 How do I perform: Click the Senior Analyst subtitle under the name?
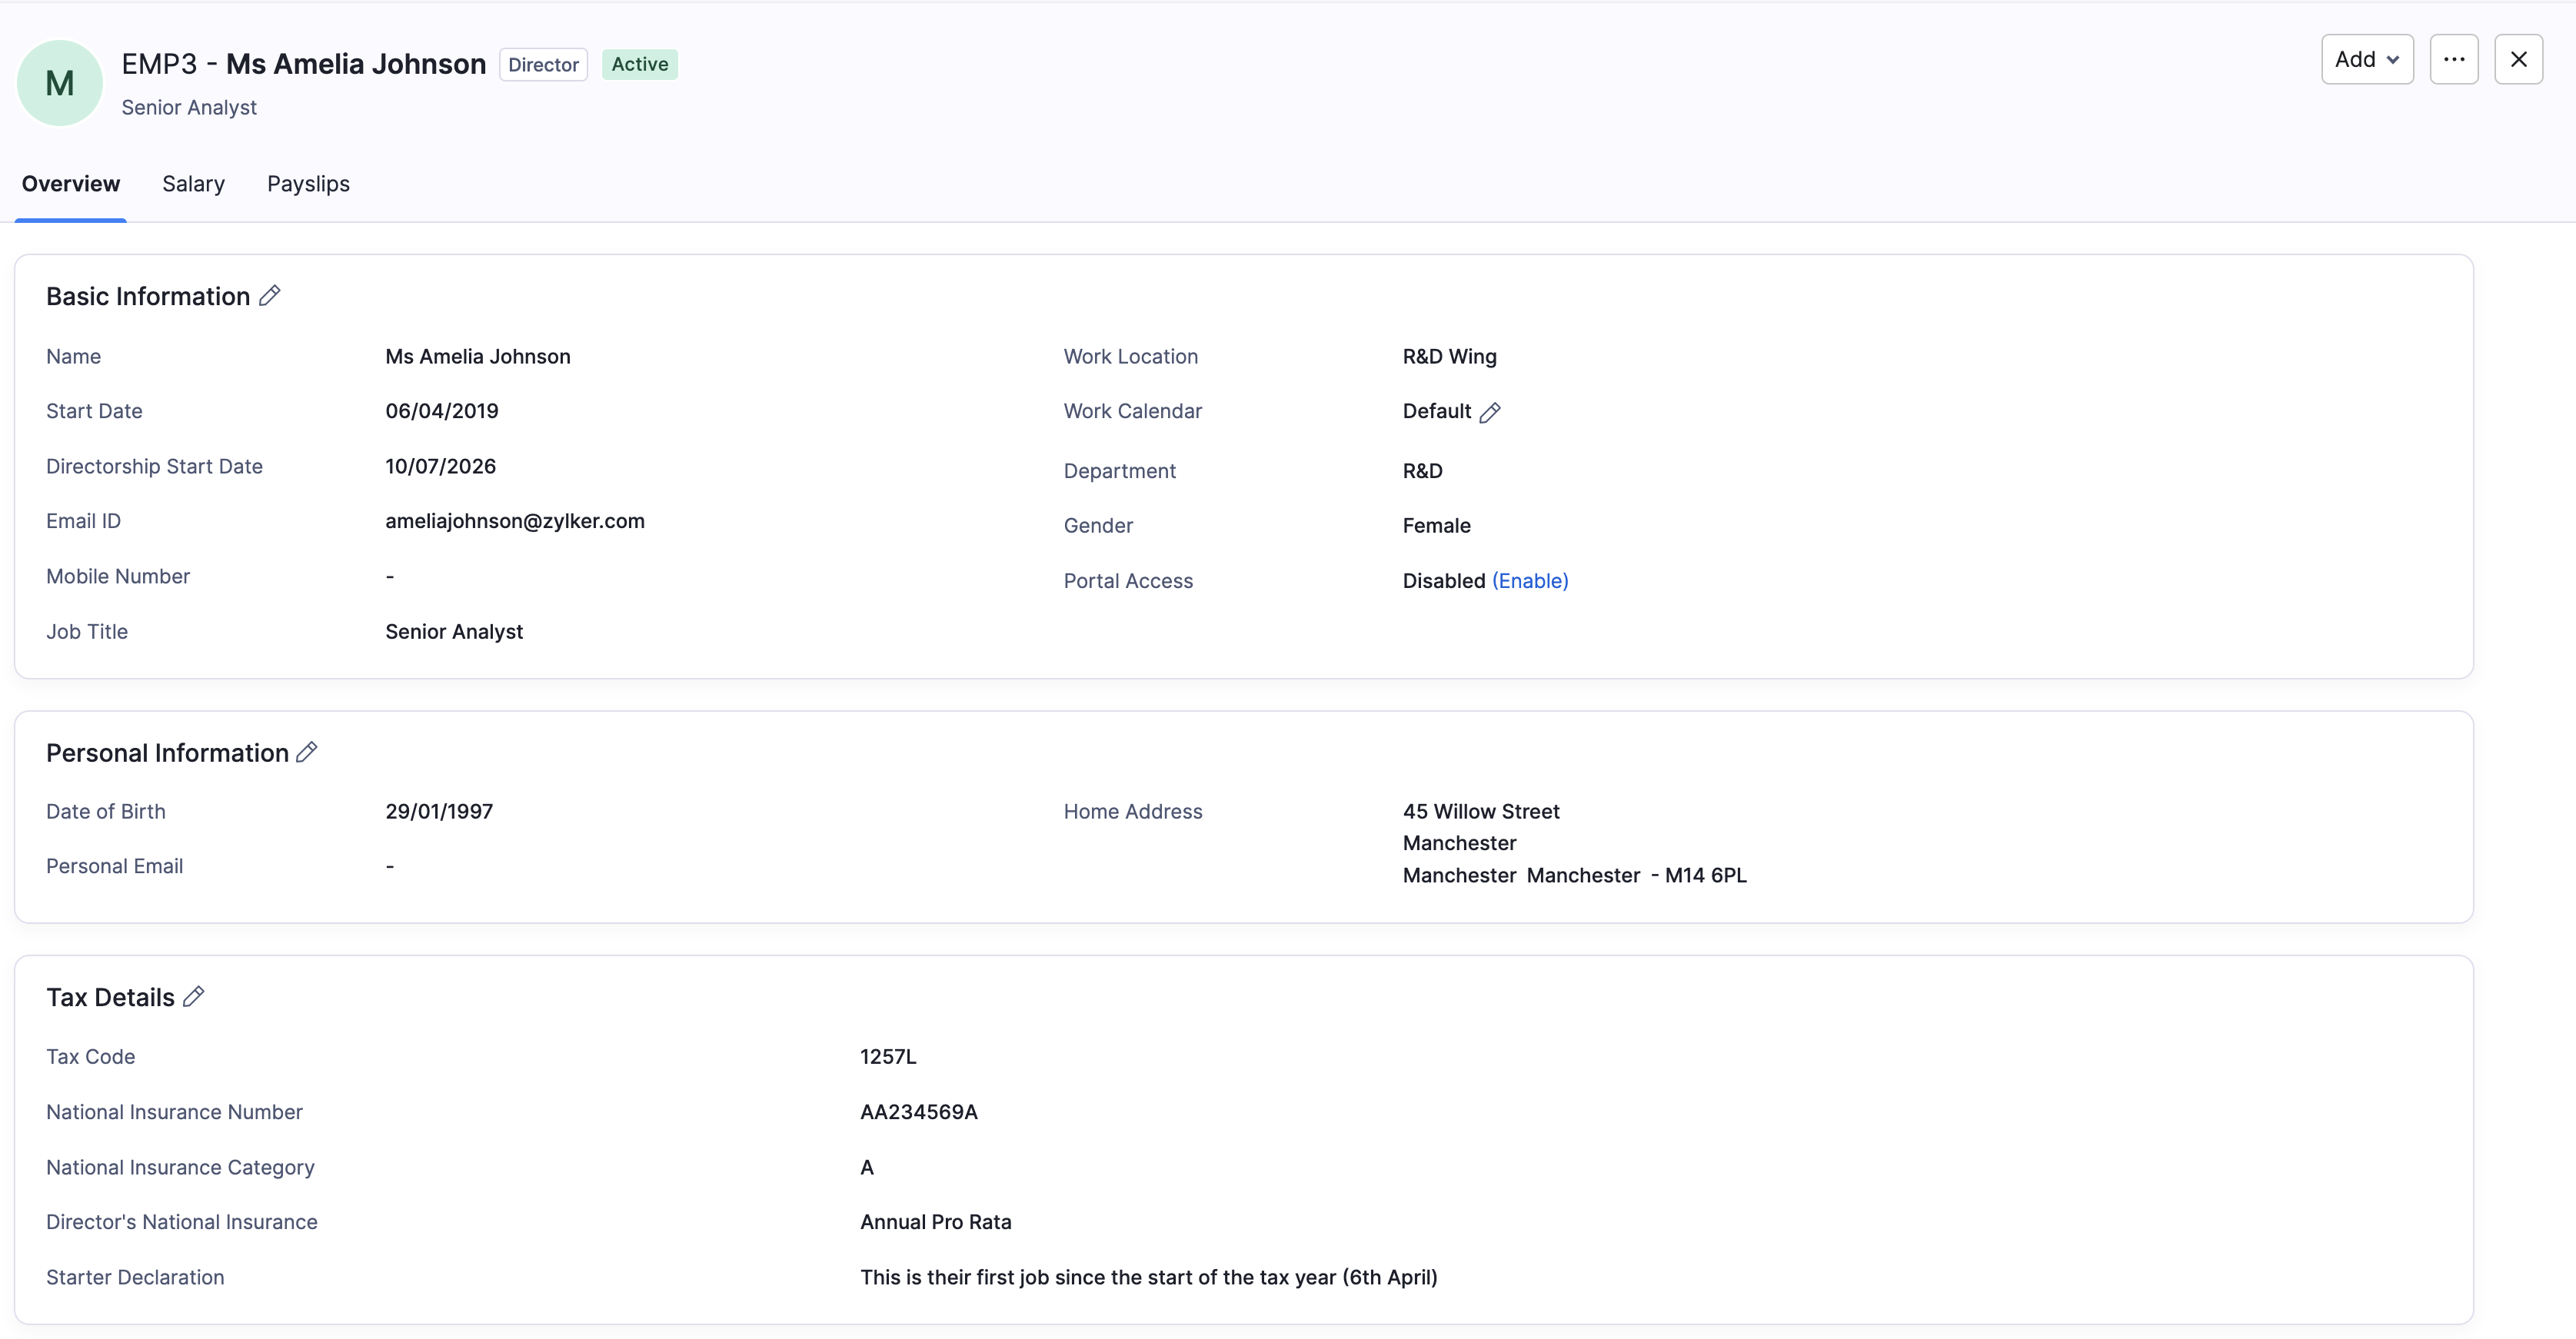click(189, 108)
